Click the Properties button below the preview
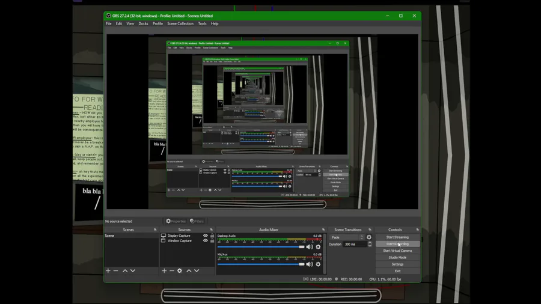Image resolution: width=541 pixels, height=304 pixels. coord(176,221)
